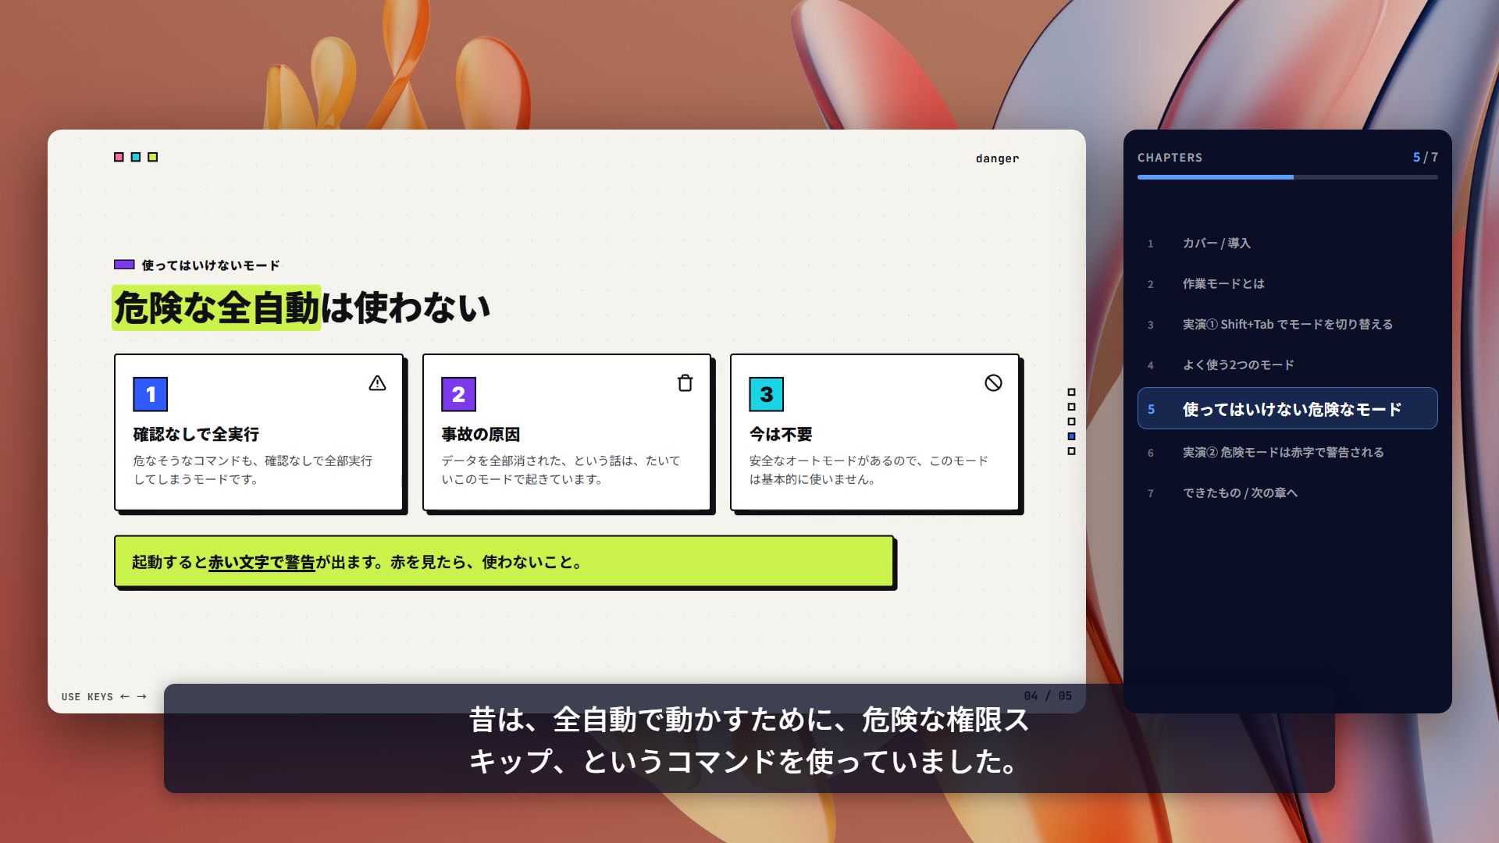The height and width of the screenshot is (843, 1499).
Task: Click the 事故の原因 card
Action: (567, 432)
